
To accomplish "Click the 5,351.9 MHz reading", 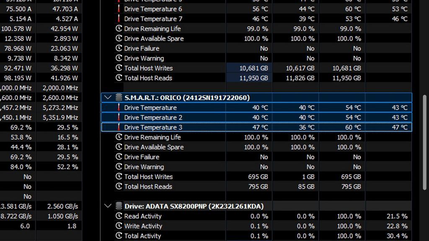I will [x=60, y=118].
